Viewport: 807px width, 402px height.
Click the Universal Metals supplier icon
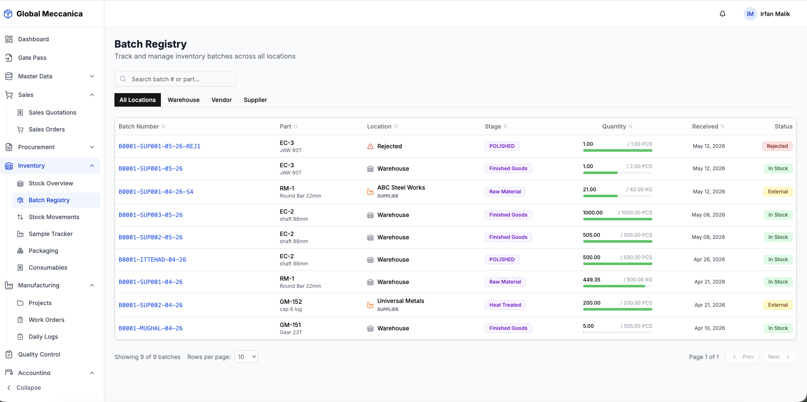370,305
